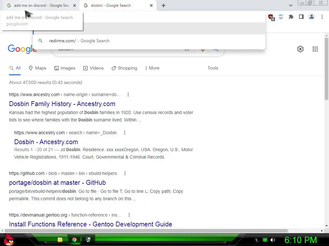Open the Chrome profile avatar

pos(312,17)
